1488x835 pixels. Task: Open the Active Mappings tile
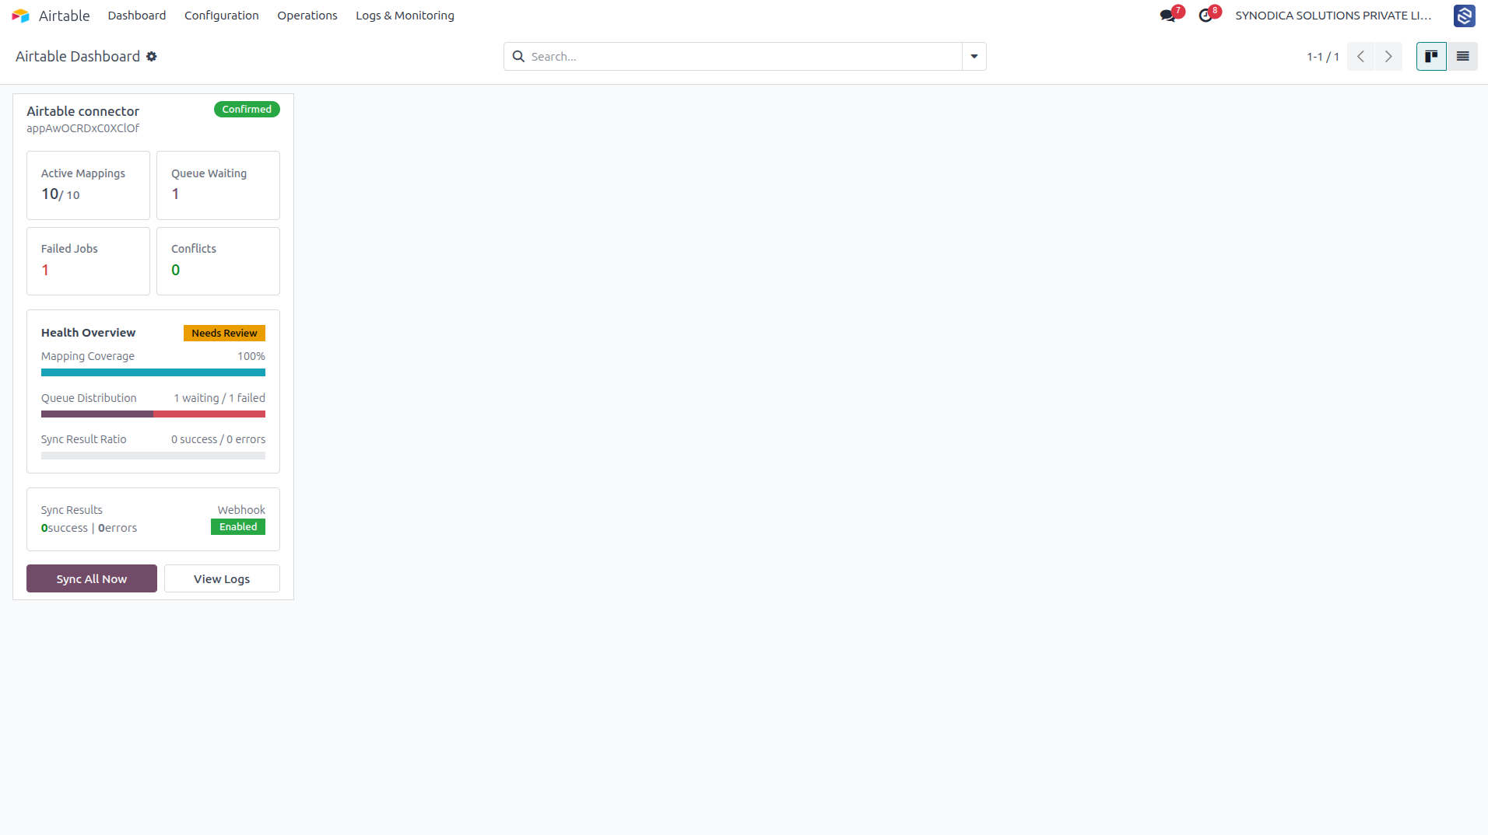(x=88, y=185)
